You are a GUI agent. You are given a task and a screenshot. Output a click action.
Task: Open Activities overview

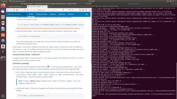pyautogui.click(x=4, y=1)
